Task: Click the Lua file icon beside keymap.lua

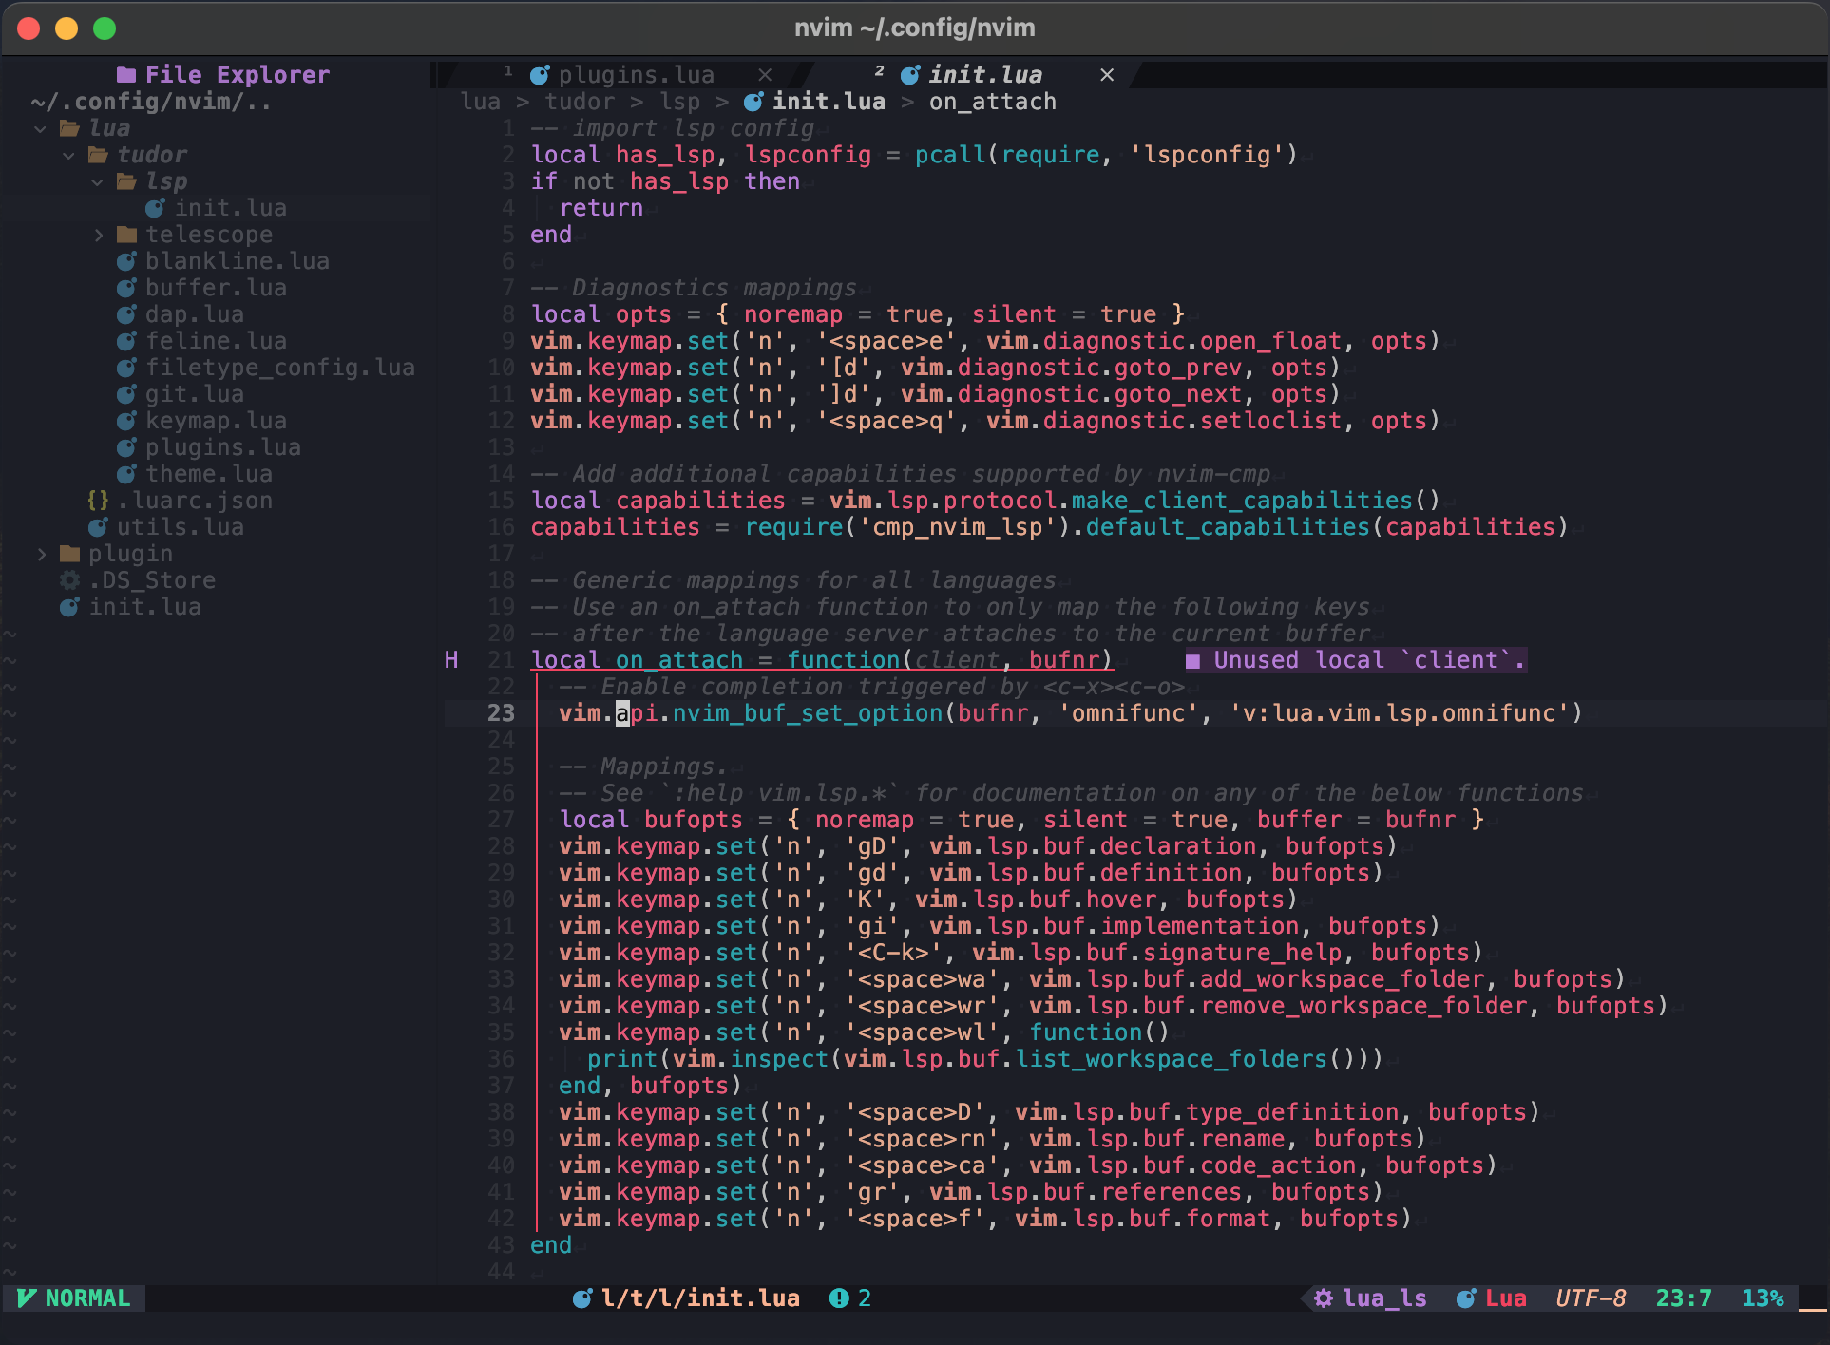Action: tap(126, 421)
